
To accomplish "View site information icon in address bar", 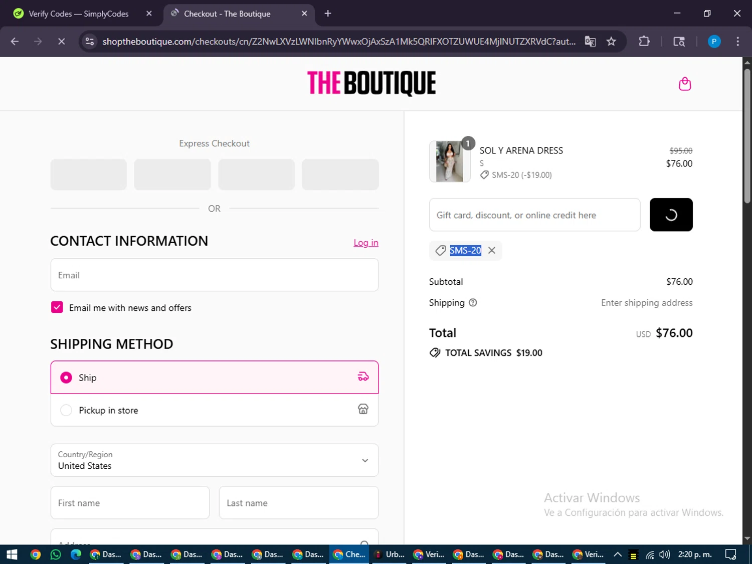I will click(90, 42).
